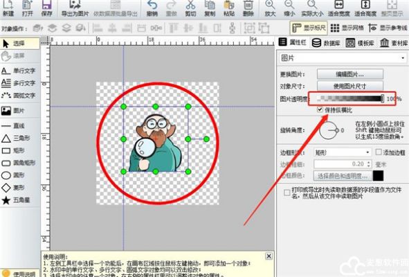The image size is (409, 277).
Task: Click the black 边框颜色 color swatch
Action: (x=379, y=176)
